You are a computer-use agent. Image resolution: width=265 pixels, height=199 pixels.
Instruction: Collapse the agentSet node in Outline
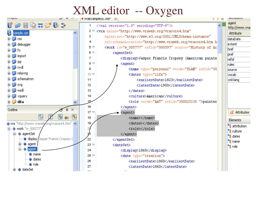pos(14,134)
